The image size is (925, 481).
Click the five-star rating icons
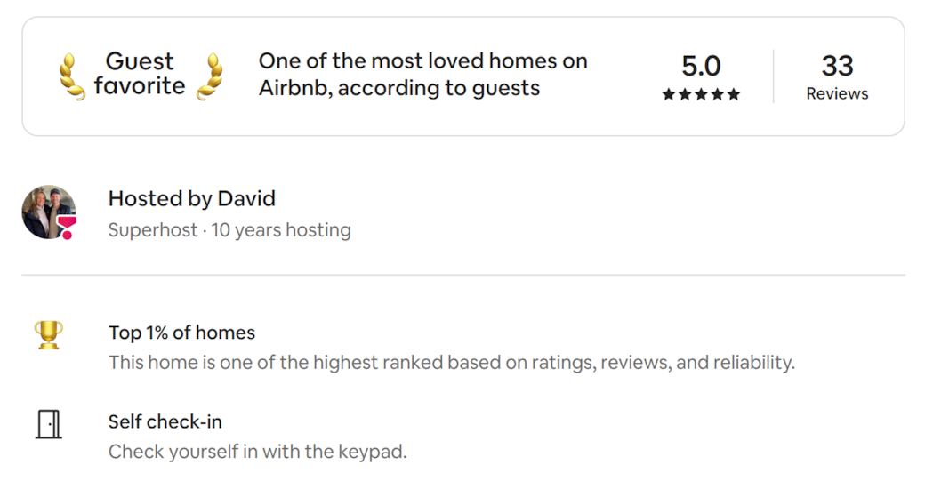tap(701, 94)
